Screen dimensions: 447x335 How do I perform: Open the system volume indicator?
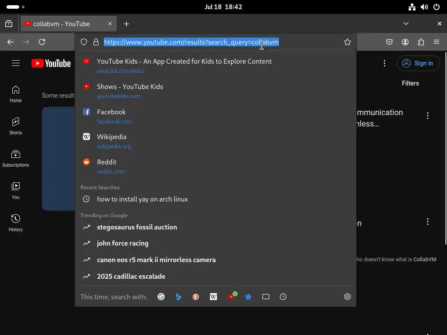coord(424,7)
